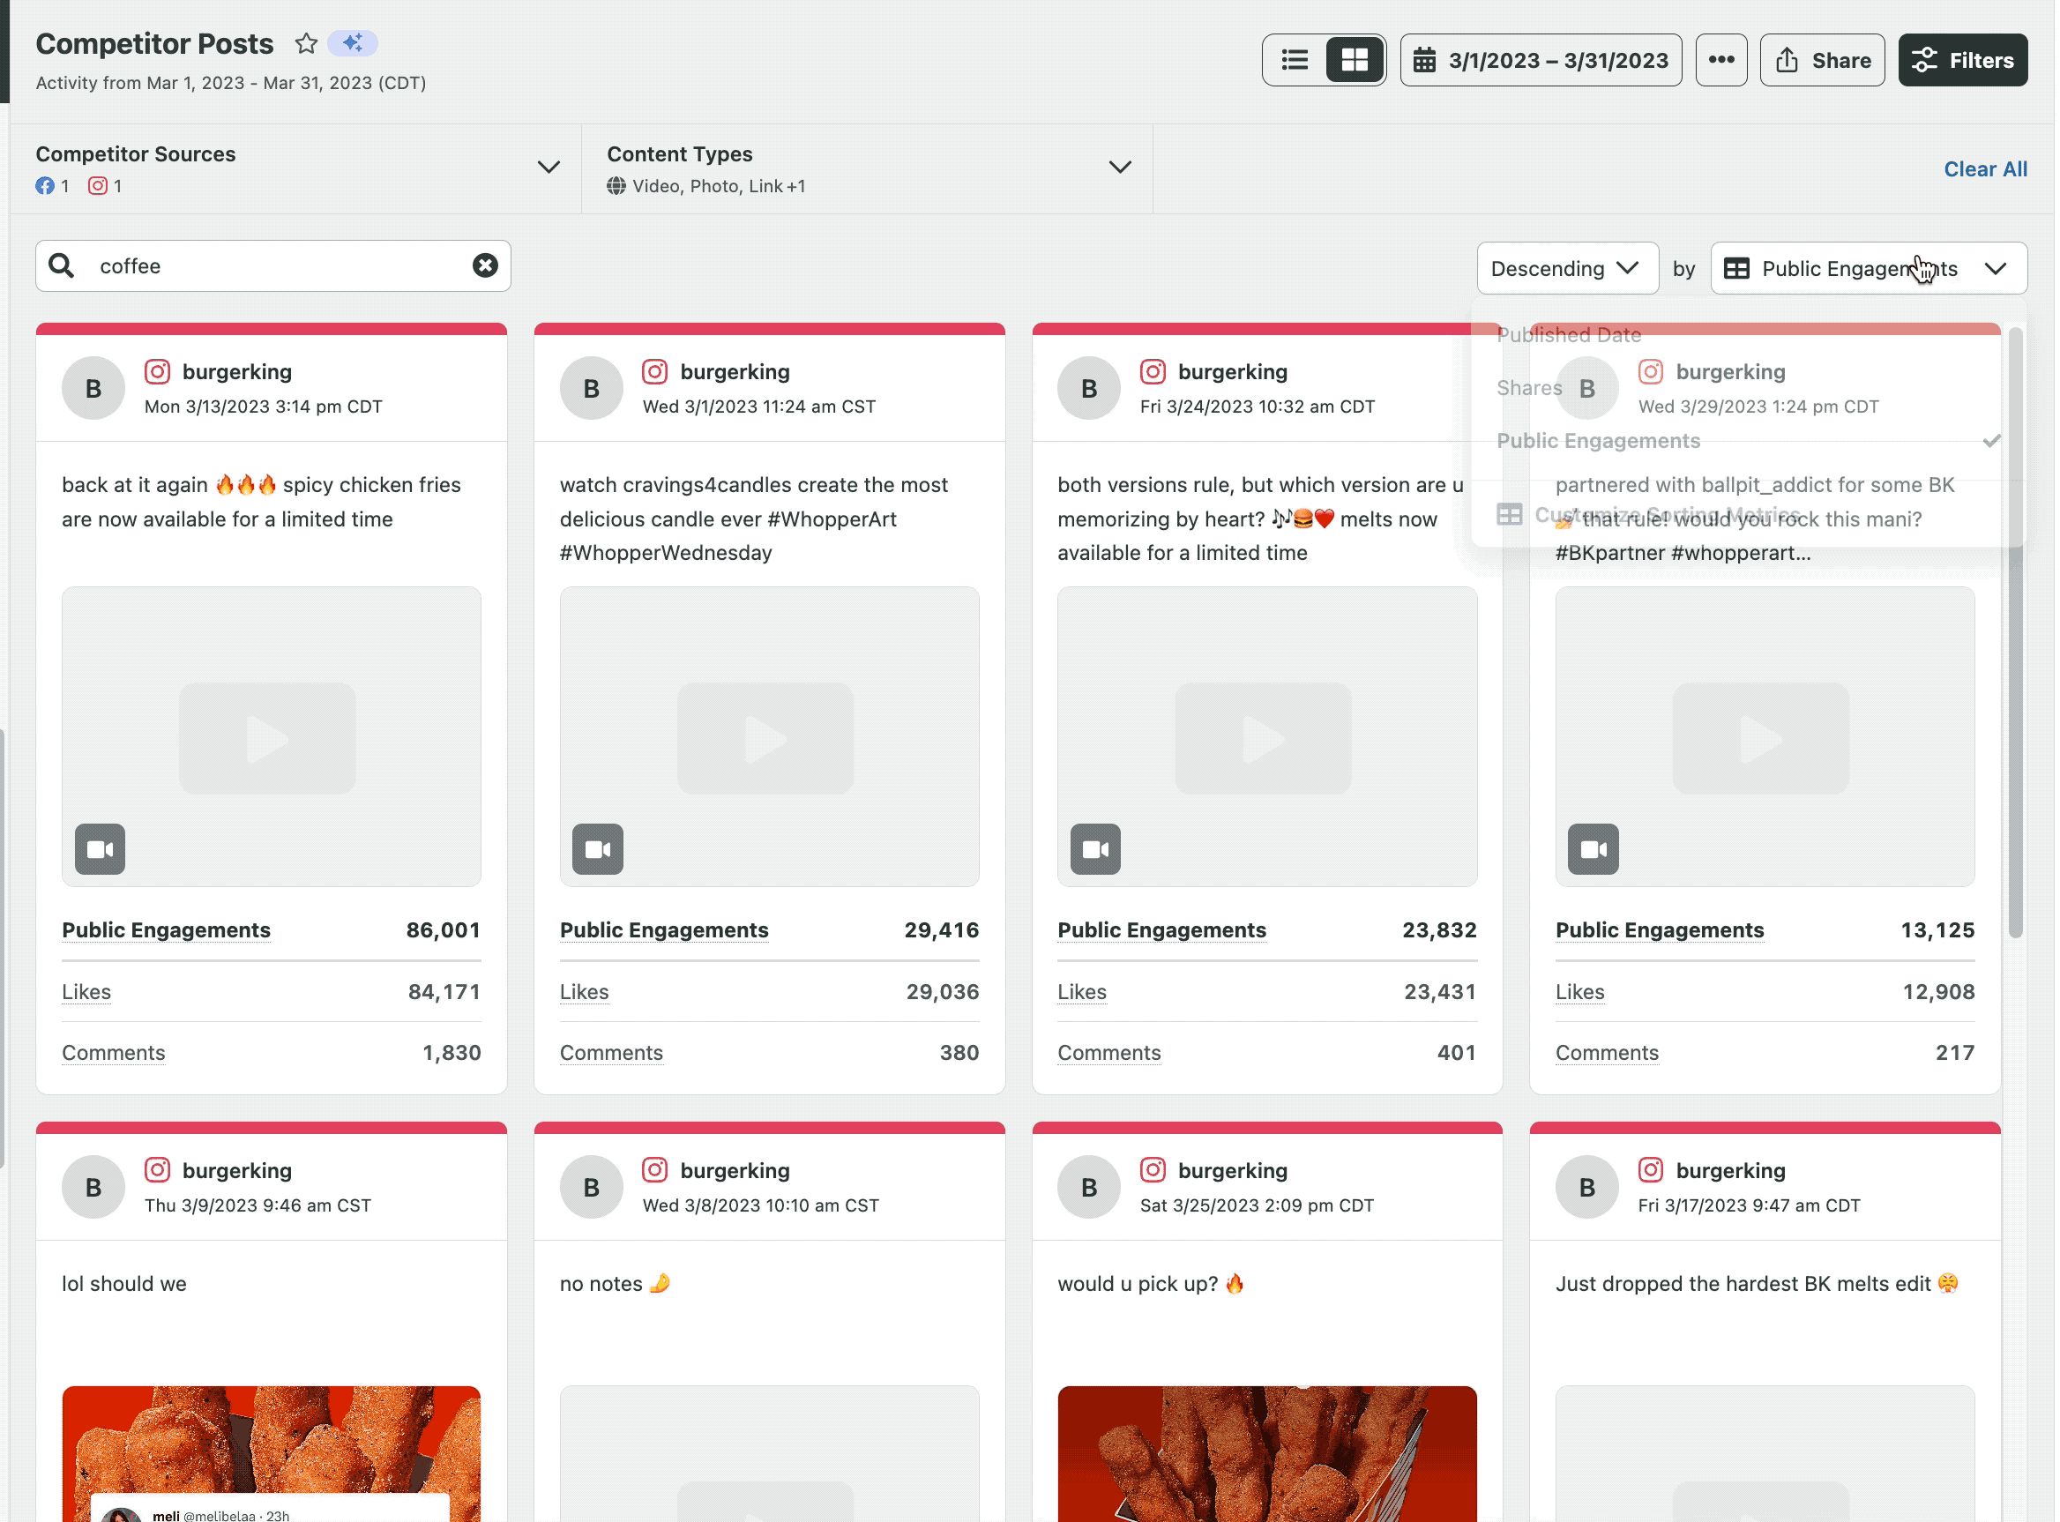Image resolution: width=2060 pixels, height=1522 pixels.
Task: Click the Share icon
Action: [x=1788, y=59]
